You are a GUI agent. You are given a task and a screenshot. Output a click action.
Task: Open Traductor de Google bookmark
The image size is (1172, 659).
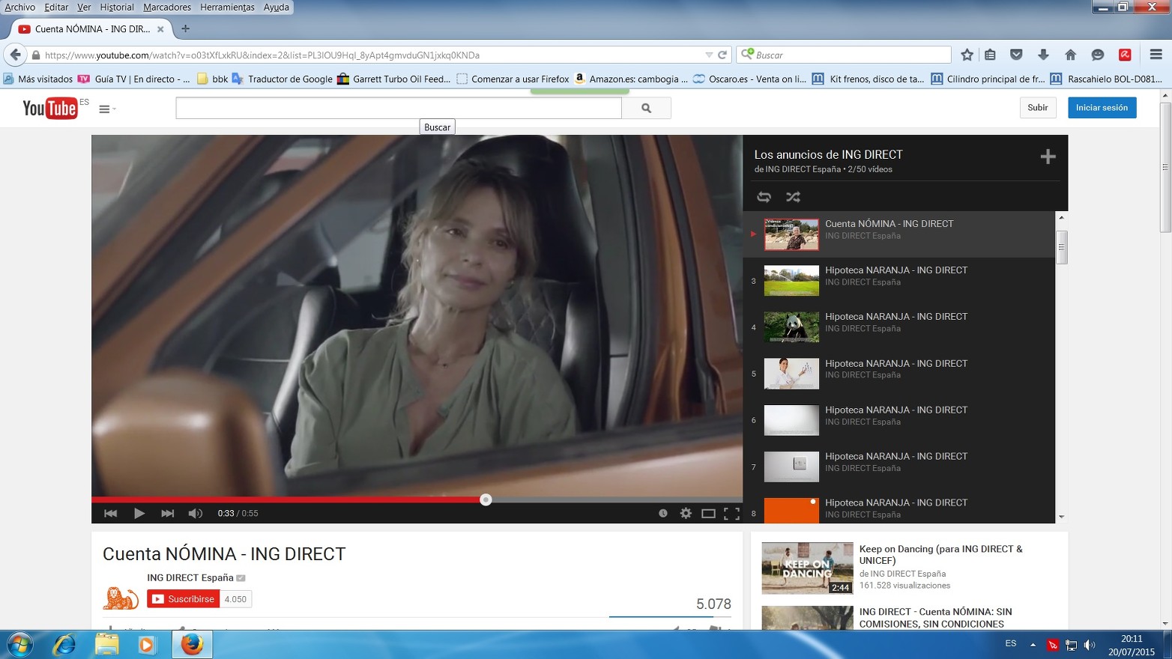tap(283, 79)
